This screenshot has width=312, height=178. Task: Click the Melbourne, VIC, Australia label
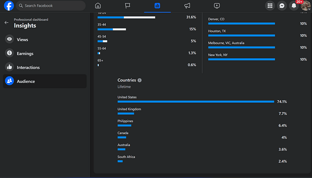(226, 43)
